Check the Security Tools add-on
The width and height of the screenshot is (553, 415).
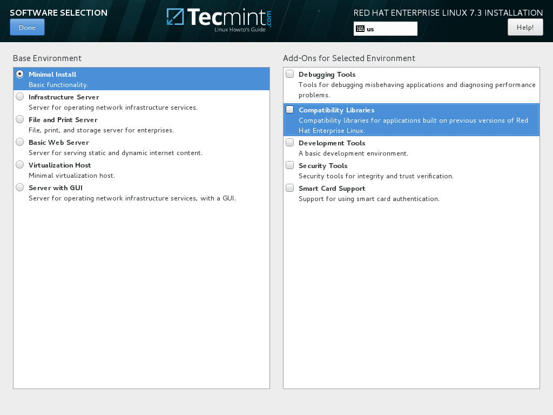pos(289,165)
